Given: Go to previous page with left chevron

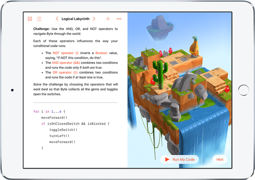Looking at the screenshot, I should click(x=57, y=19).
